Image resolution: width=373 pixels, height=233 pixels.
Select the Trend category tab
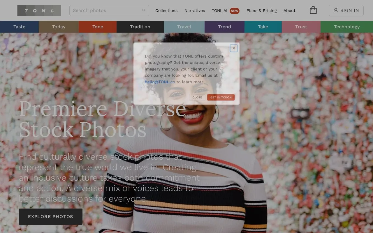click(224, 27)
